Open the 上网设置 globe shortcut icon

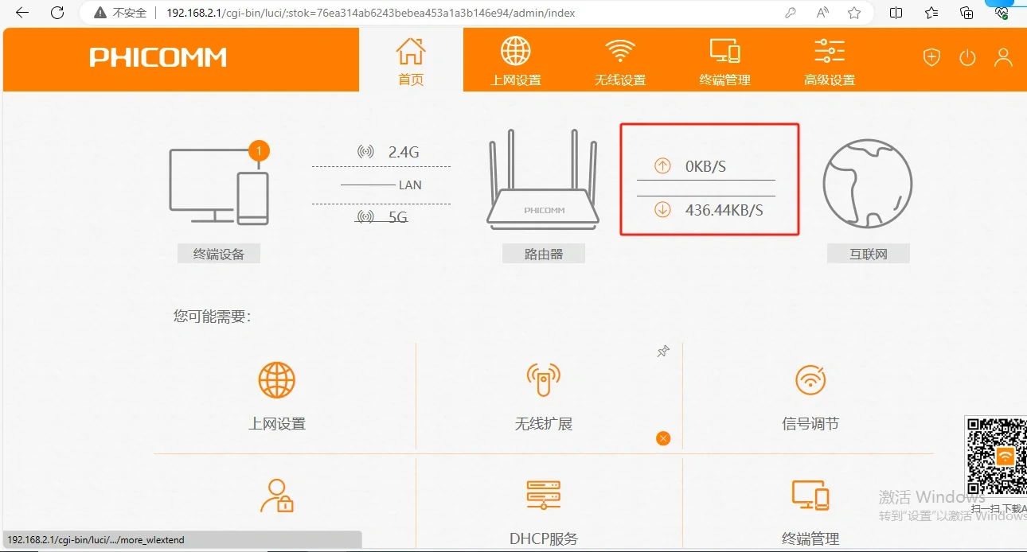(x=276, y=380)
